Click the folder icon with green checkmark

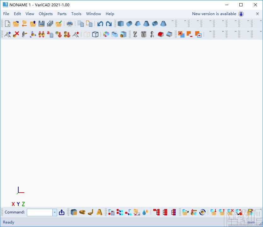coord(59,24)
